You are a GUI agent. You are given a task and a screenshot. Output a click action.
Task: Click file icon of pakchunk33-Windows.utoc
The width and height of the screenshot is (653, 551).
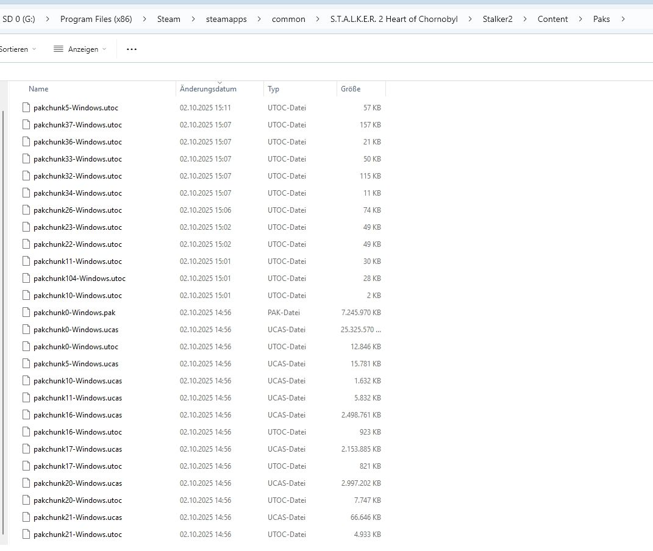26,158
